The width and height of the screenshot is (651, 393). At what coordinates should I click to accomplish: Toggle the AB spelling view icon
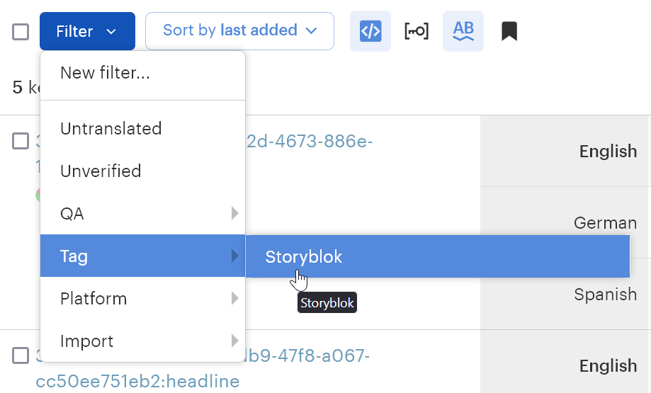pos(463,31)
